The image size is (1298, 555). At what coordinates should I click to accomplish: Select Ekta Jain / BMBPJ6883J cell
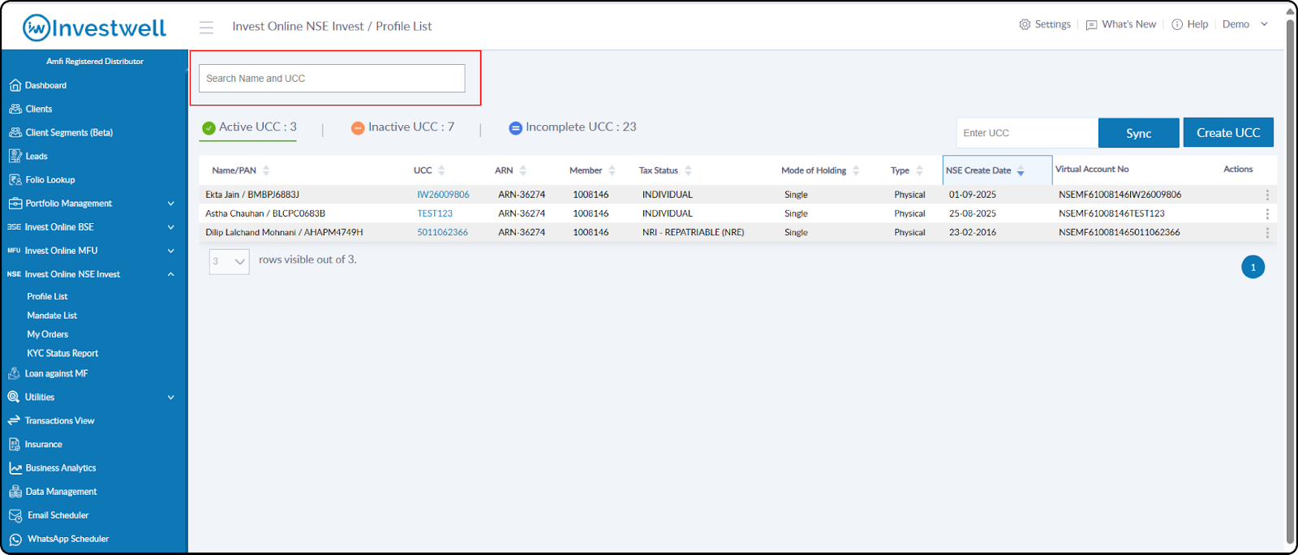pyautogui.click(x=252, y=195)
